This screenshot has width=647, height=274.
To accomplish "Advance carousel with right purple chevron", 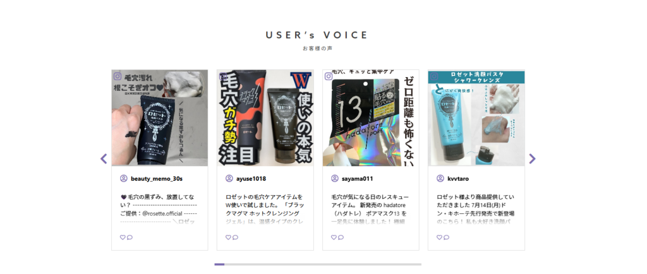I will tap(532, 158).
